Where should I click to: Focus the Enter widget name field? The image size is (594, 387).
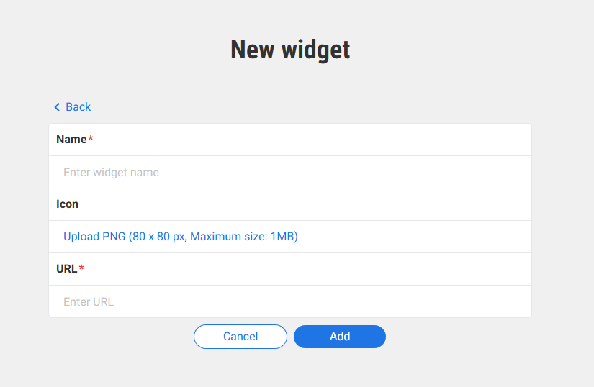click(289, 173)
